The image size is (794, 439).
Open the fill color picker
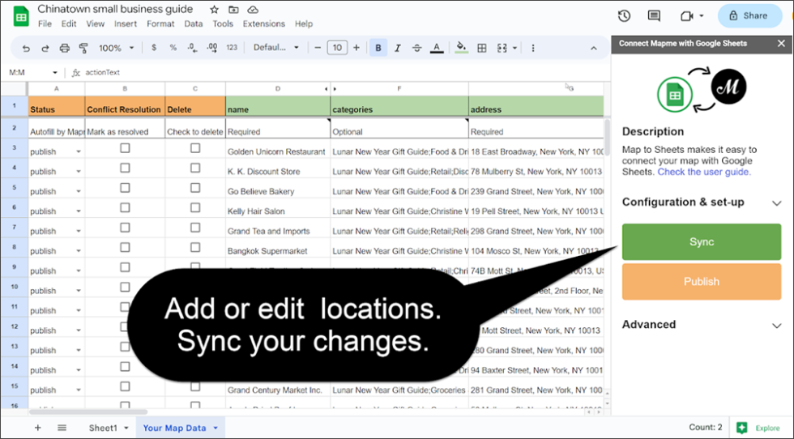(461, 48)
